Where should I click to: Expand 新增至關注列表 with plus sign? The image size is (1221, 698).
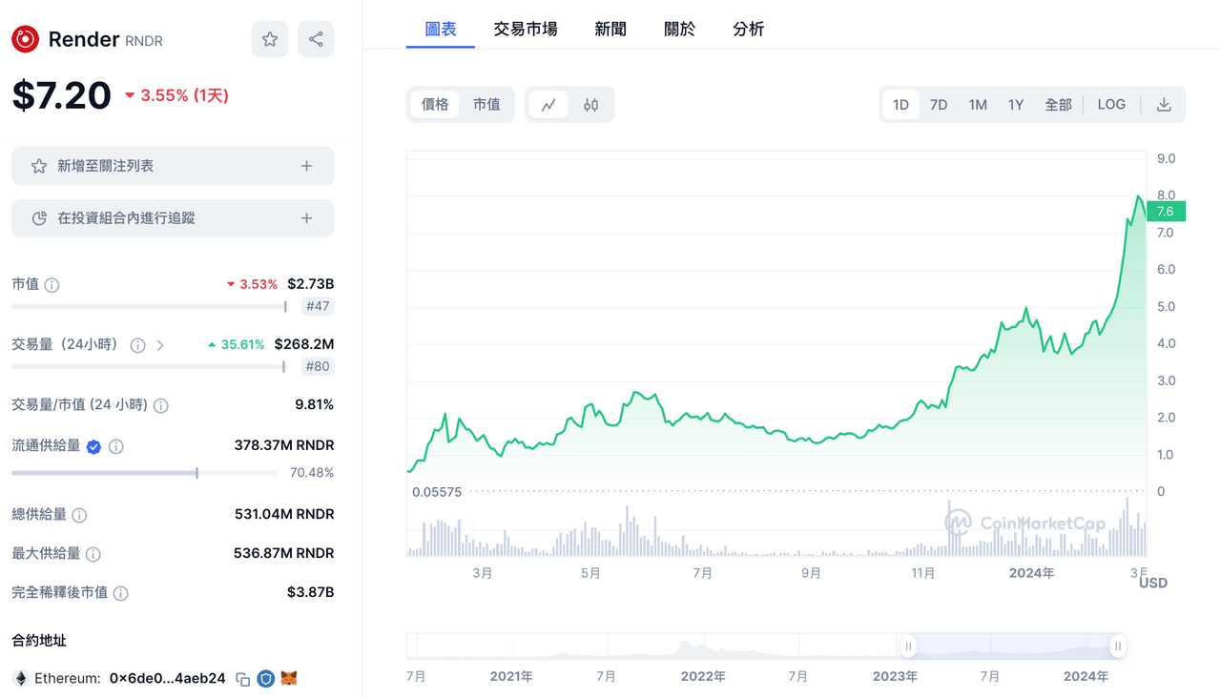306,166
